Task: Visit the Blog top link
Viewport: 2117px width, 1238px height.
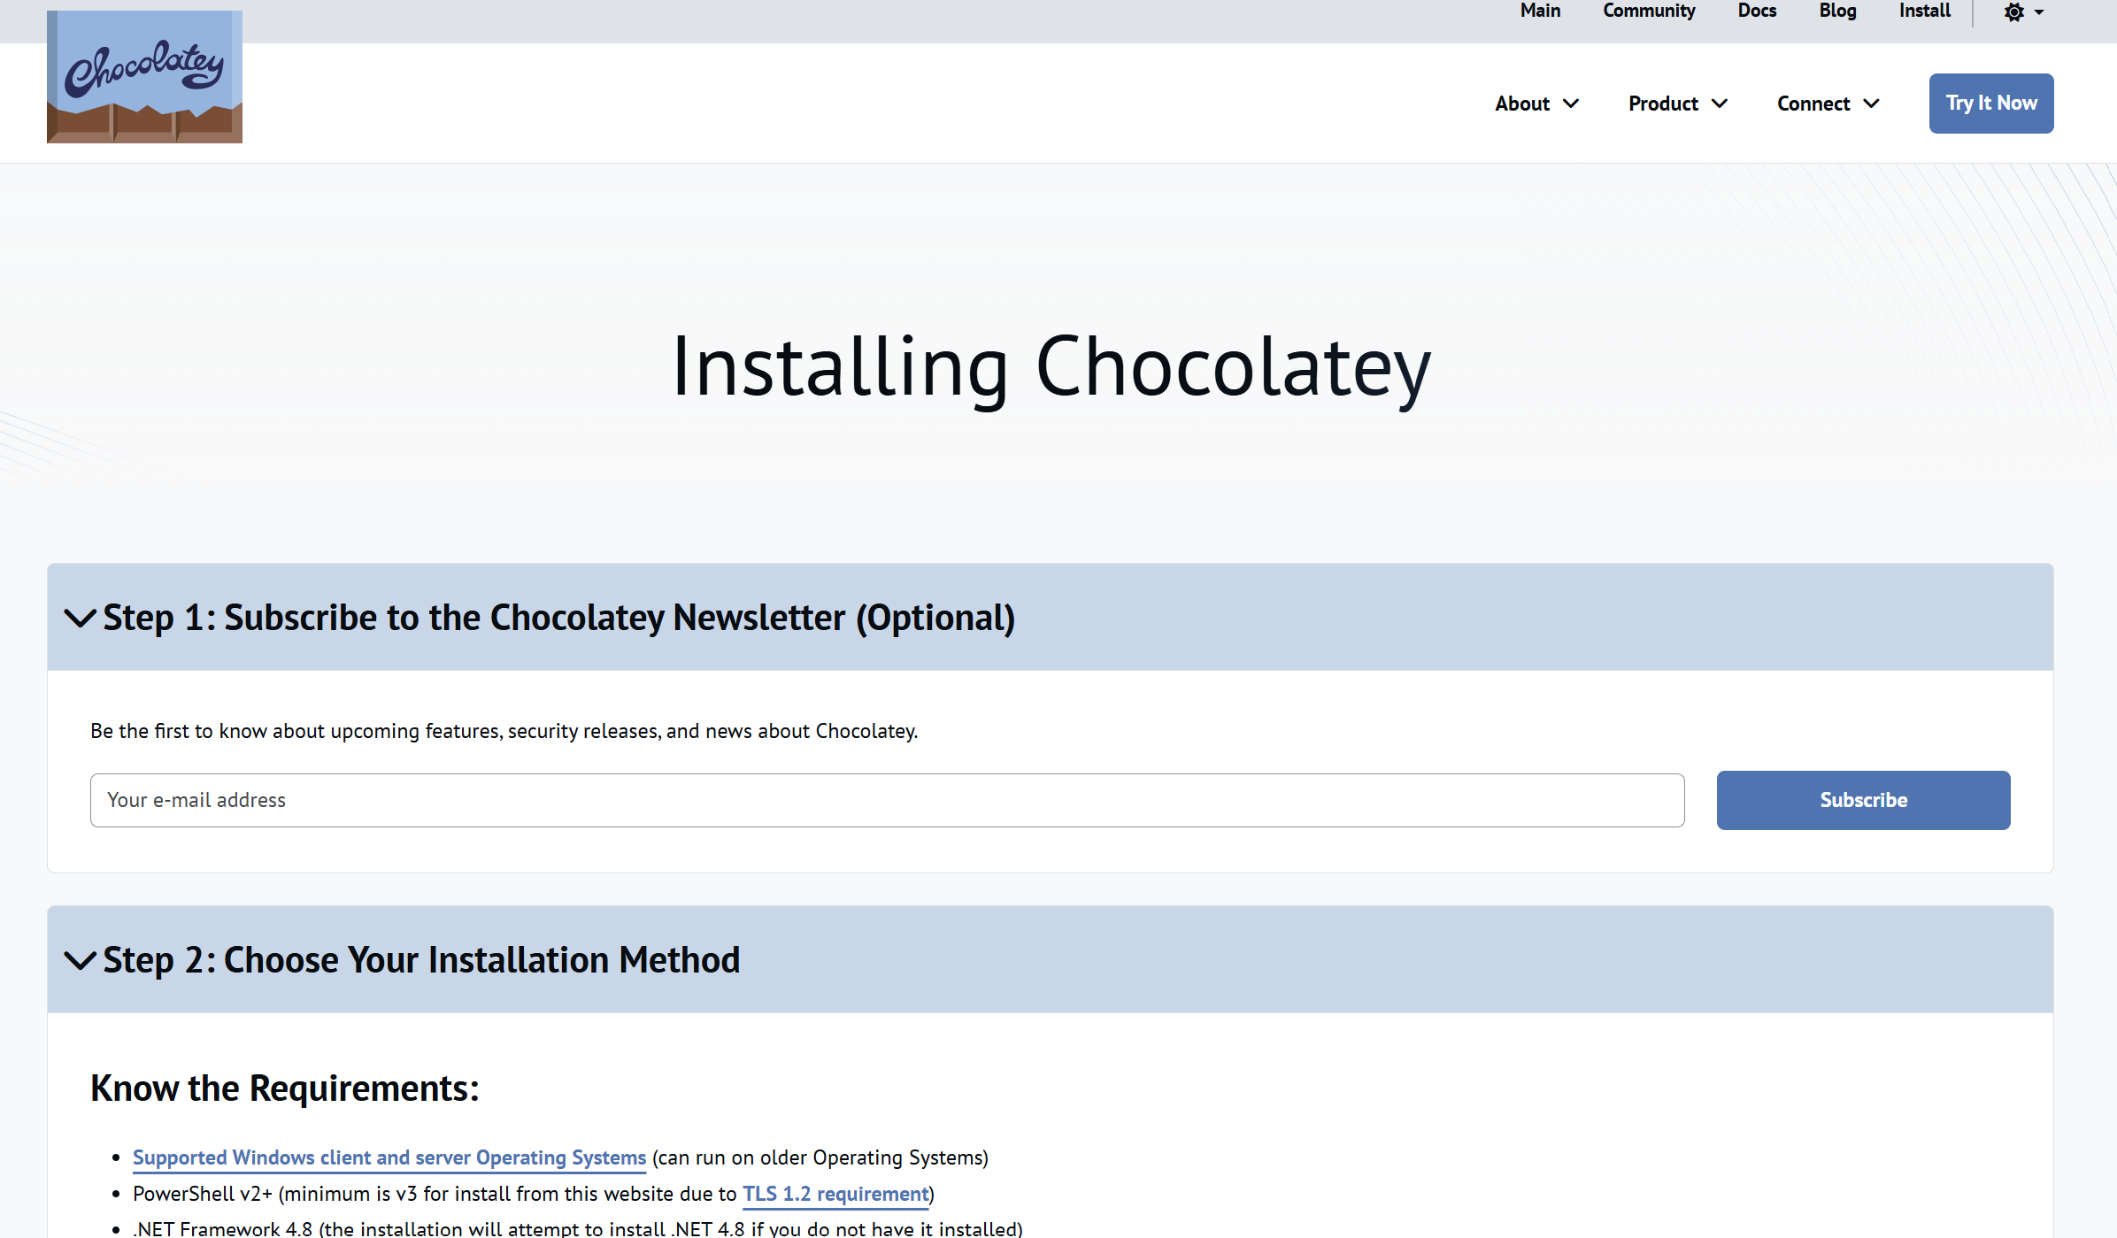Action: [x=1837, y=11]
